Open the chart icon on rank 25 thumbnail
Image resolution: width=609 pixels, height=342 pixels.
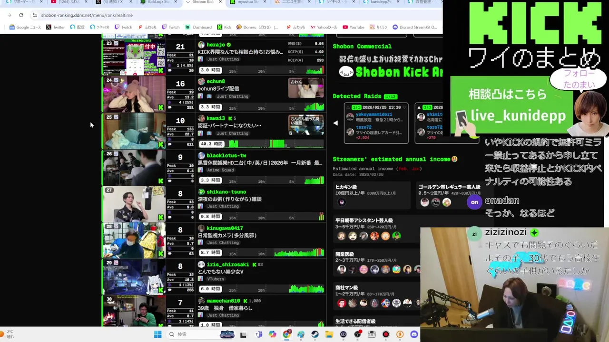(116, 117)
